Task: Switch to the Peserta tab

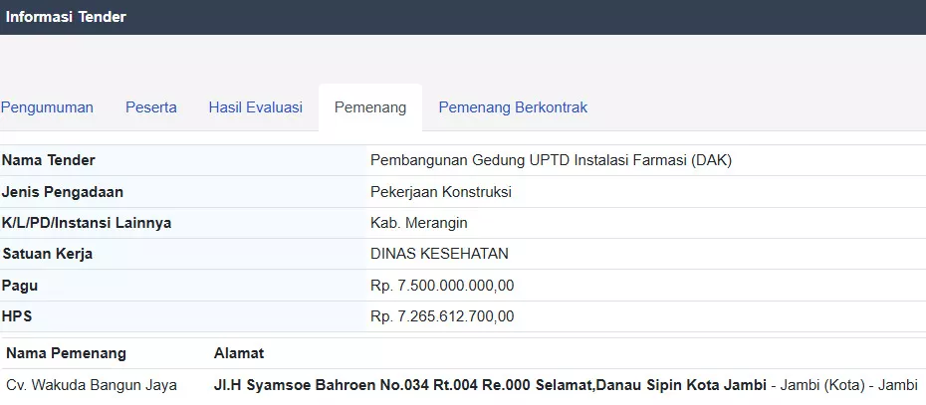Action: coord(151,107)
